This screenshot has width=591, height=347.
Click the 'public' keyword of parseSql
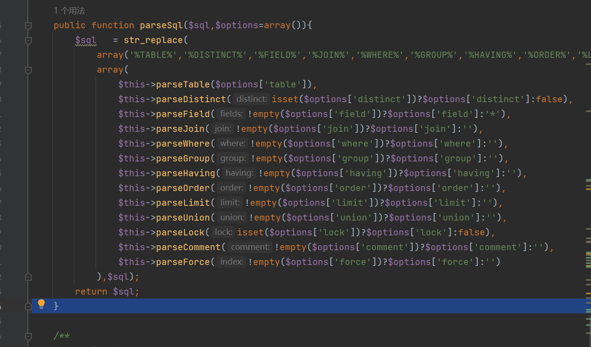[70, 25]
